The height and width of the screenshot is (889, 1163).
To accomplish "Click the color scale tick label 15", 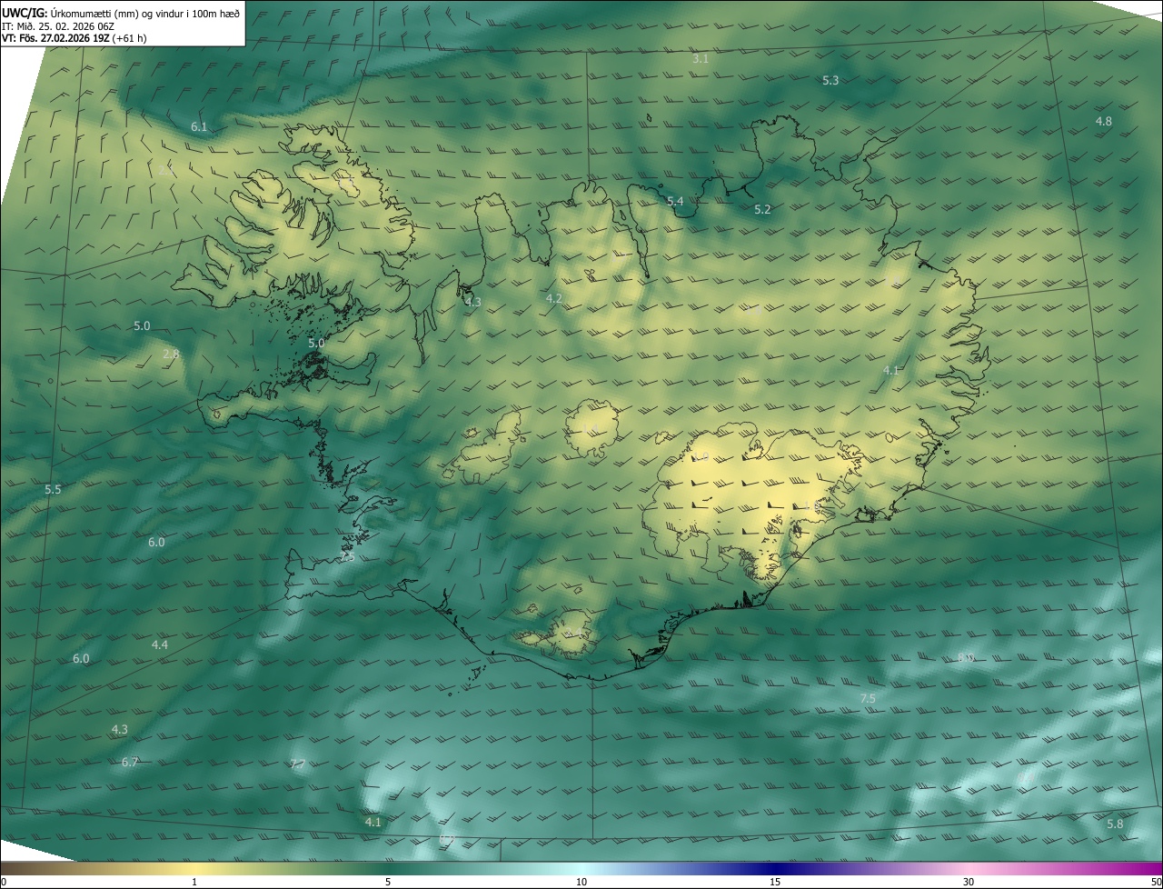I will pyautogui.click(x=775, y=882).
